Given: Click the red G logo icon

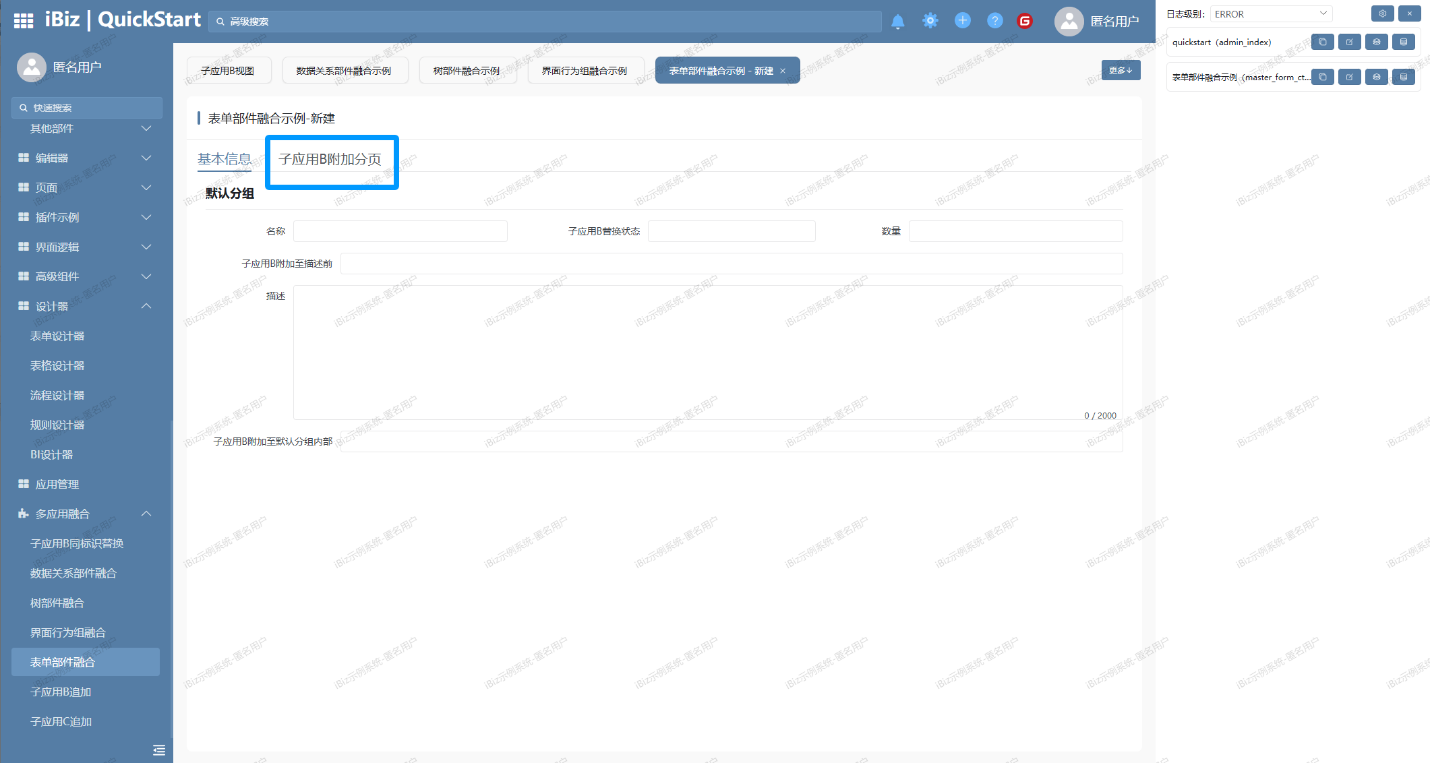Looking at the screenshot, I should tap(1025, 21).
